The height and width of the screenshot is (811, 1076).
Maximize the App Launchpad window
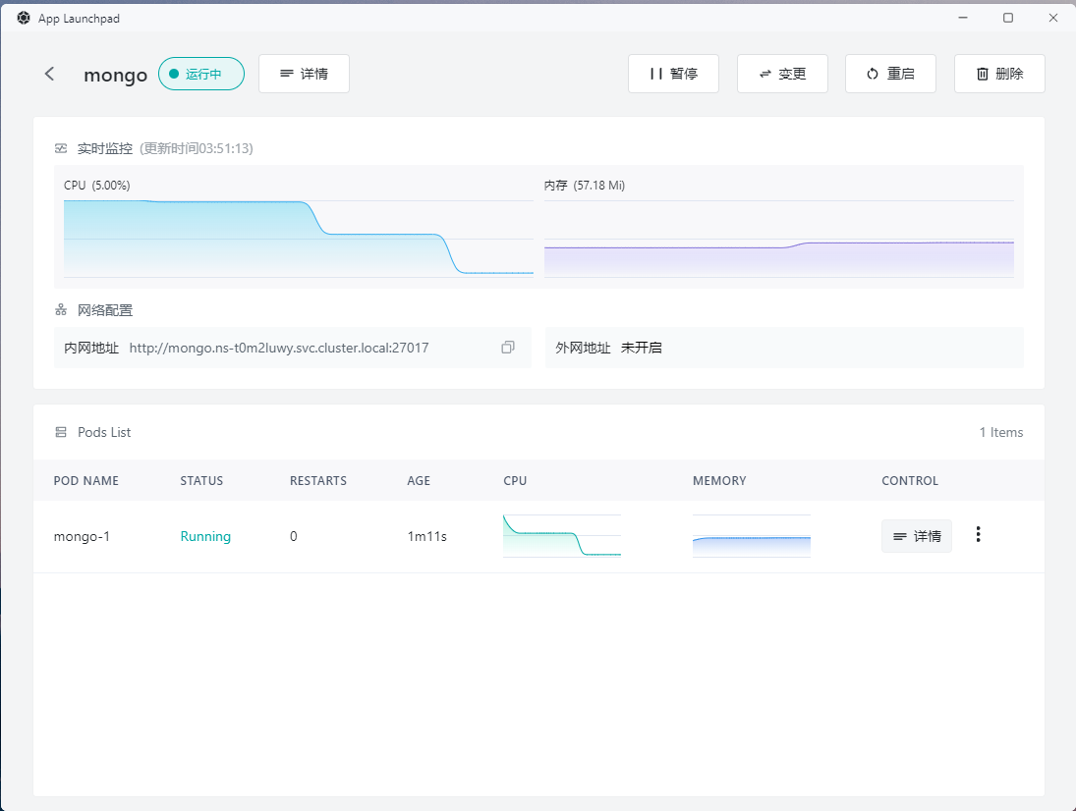point(1008,18)
